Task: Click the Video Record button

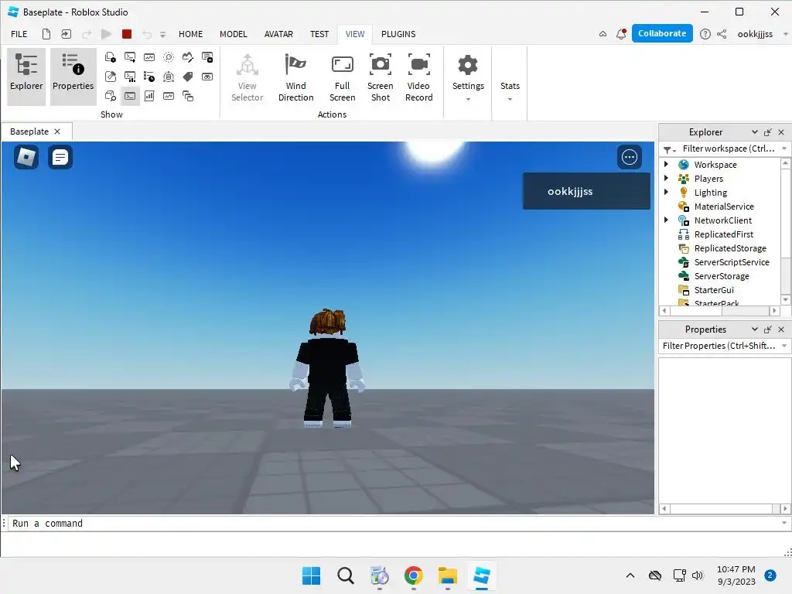Action: click(418, 77)
